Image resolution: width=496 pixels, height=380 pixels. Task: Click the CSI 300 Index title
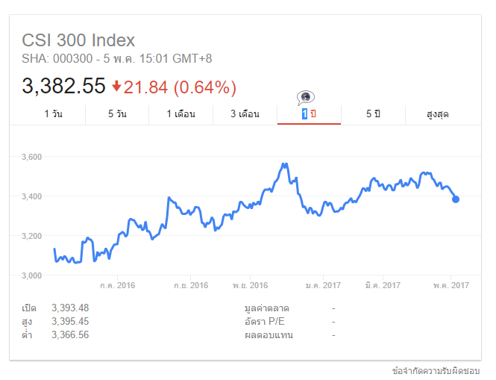click(78, 40)
